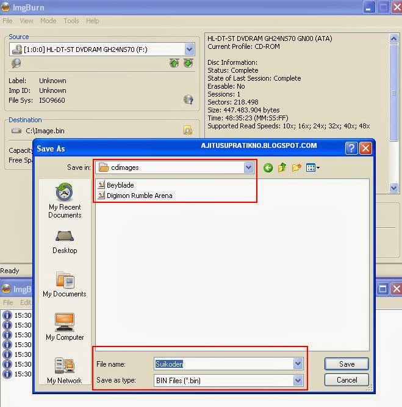402x407 pixels.
Task: Click the Create New Folder icon
Action: pyautogui.click(x=296, y=167)
